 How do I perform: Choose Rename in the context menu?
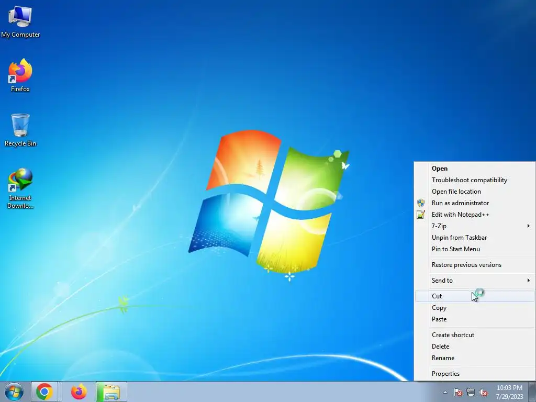[475, 358]
